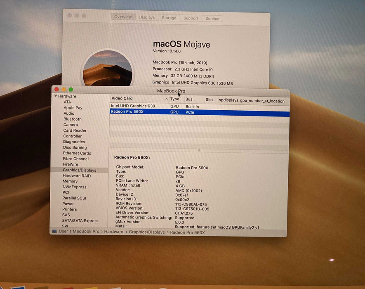Select Apple Pay in the sidebar
This screenshot has height=289, width=365.
click(73, 108)
